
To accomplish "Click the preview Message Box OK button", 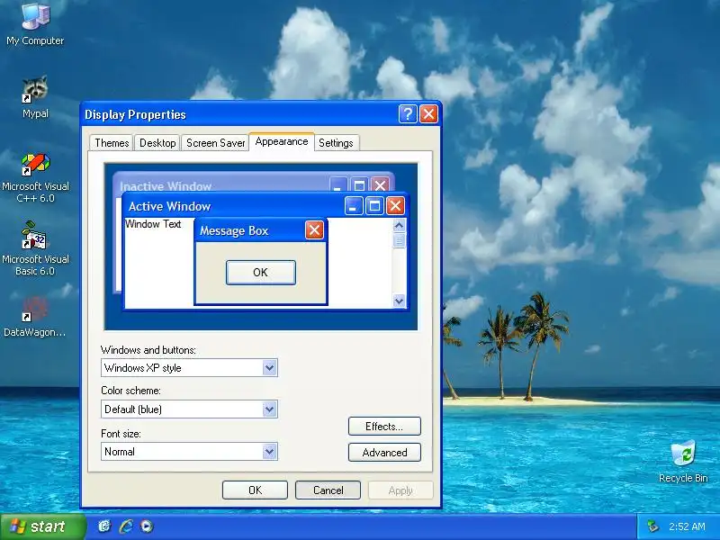I will click(260, 273).
